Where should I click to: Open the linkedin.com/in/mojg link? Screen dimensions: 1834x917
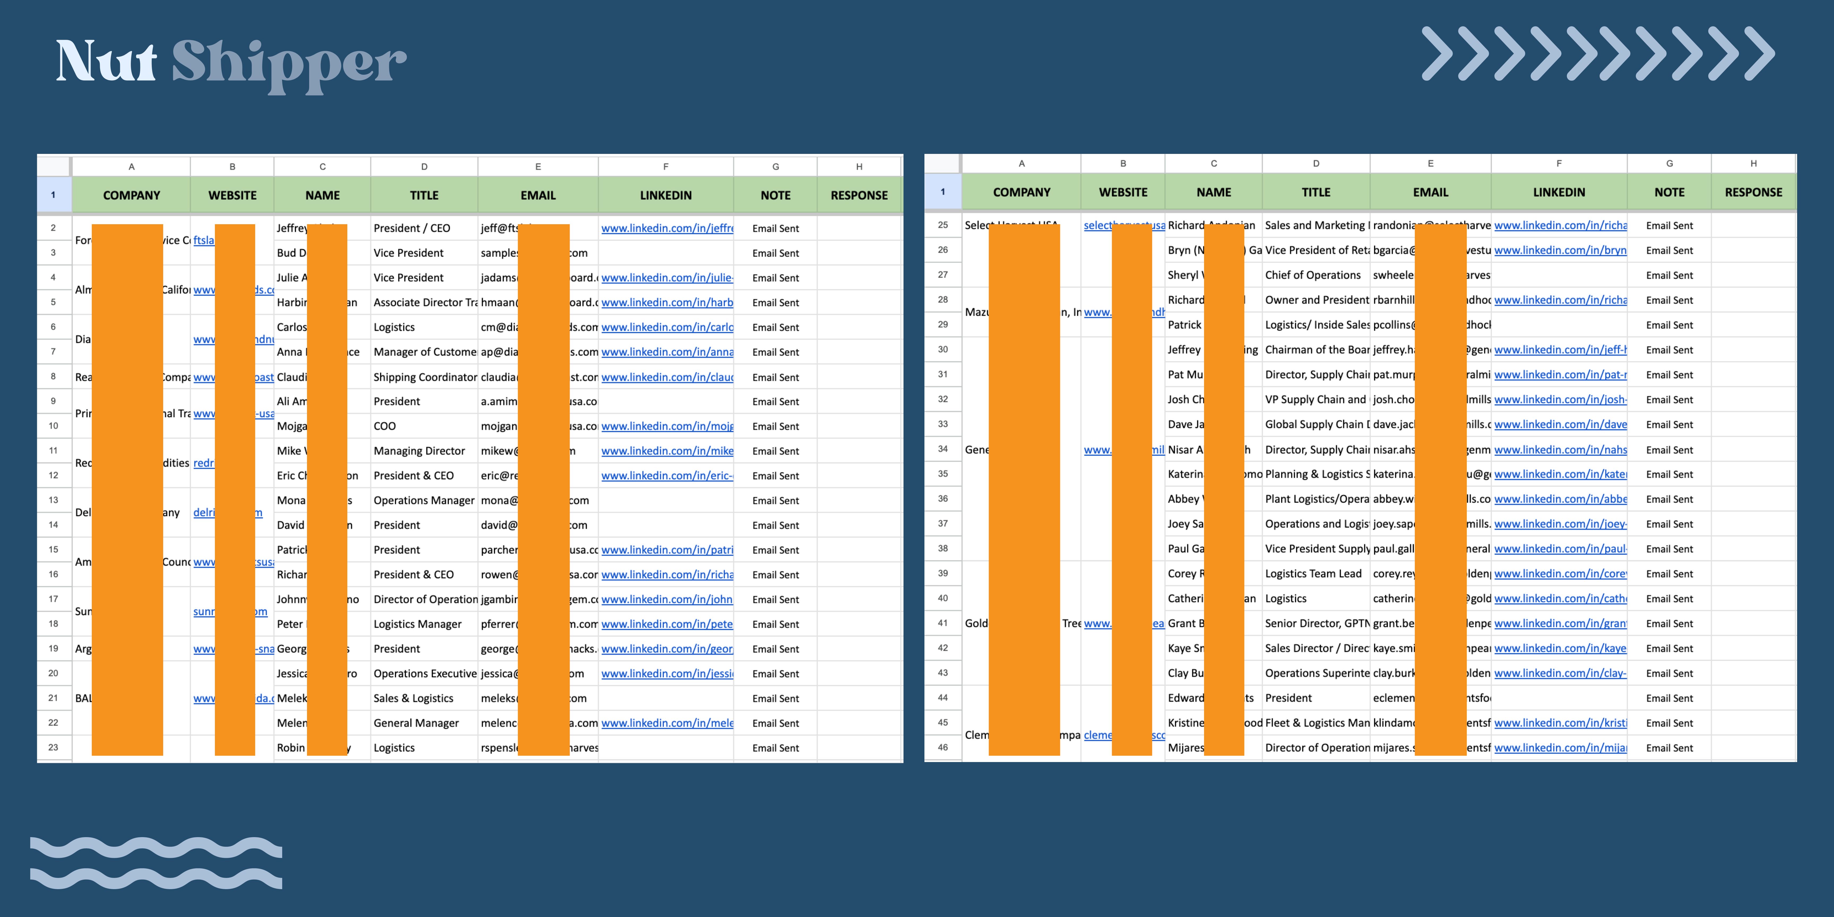[667, 426]
